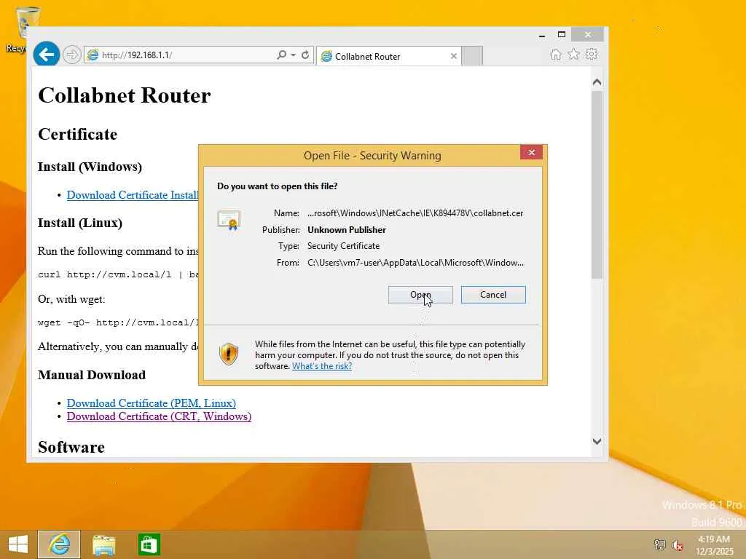Click the "Software" heading
This screenshot has width=746, height=559.
click(x=71, y=448)
